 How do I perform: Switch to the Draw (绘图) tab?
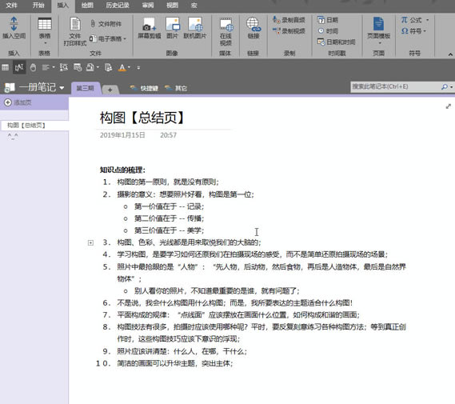click(x=87, y=6)
